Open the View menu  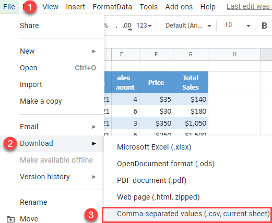coord(51,7)
